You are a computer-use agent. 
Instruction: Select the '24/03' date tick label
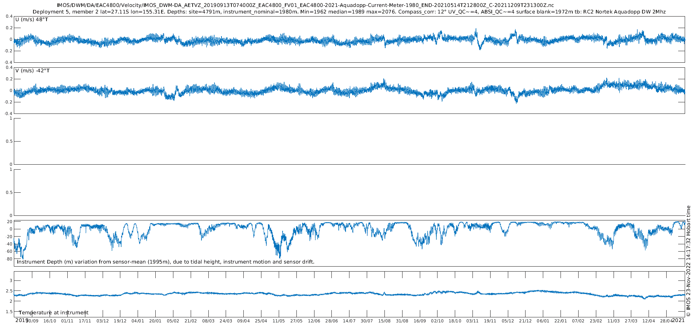pyautogui.click(x=226, y=321)
